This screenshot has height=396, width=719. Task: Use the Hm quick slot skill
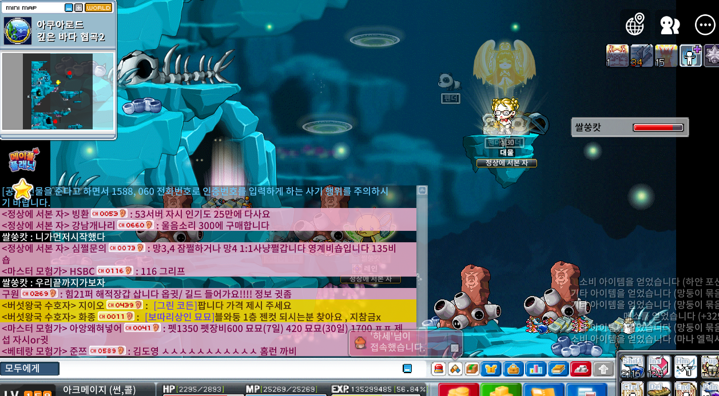[x=686, y=367]
